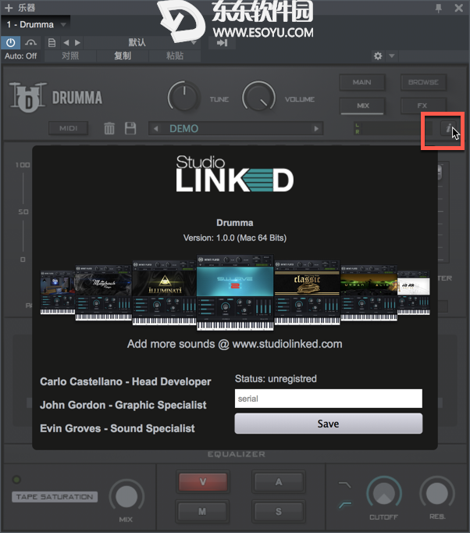Select next DEMO kit arrow

tap(316, 128)
